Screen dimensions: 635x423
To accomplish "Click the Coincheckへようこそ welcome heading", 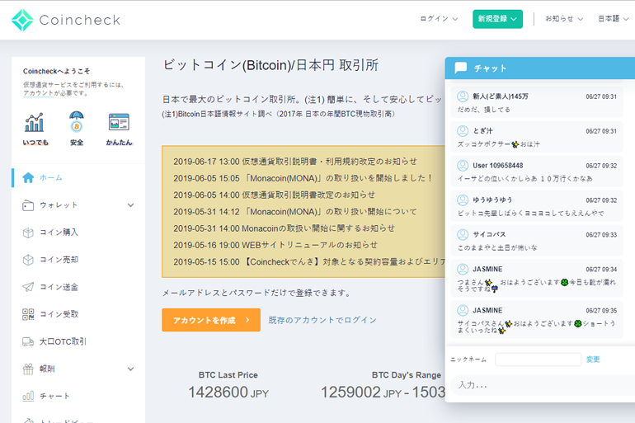I will (x=56, y=71).
